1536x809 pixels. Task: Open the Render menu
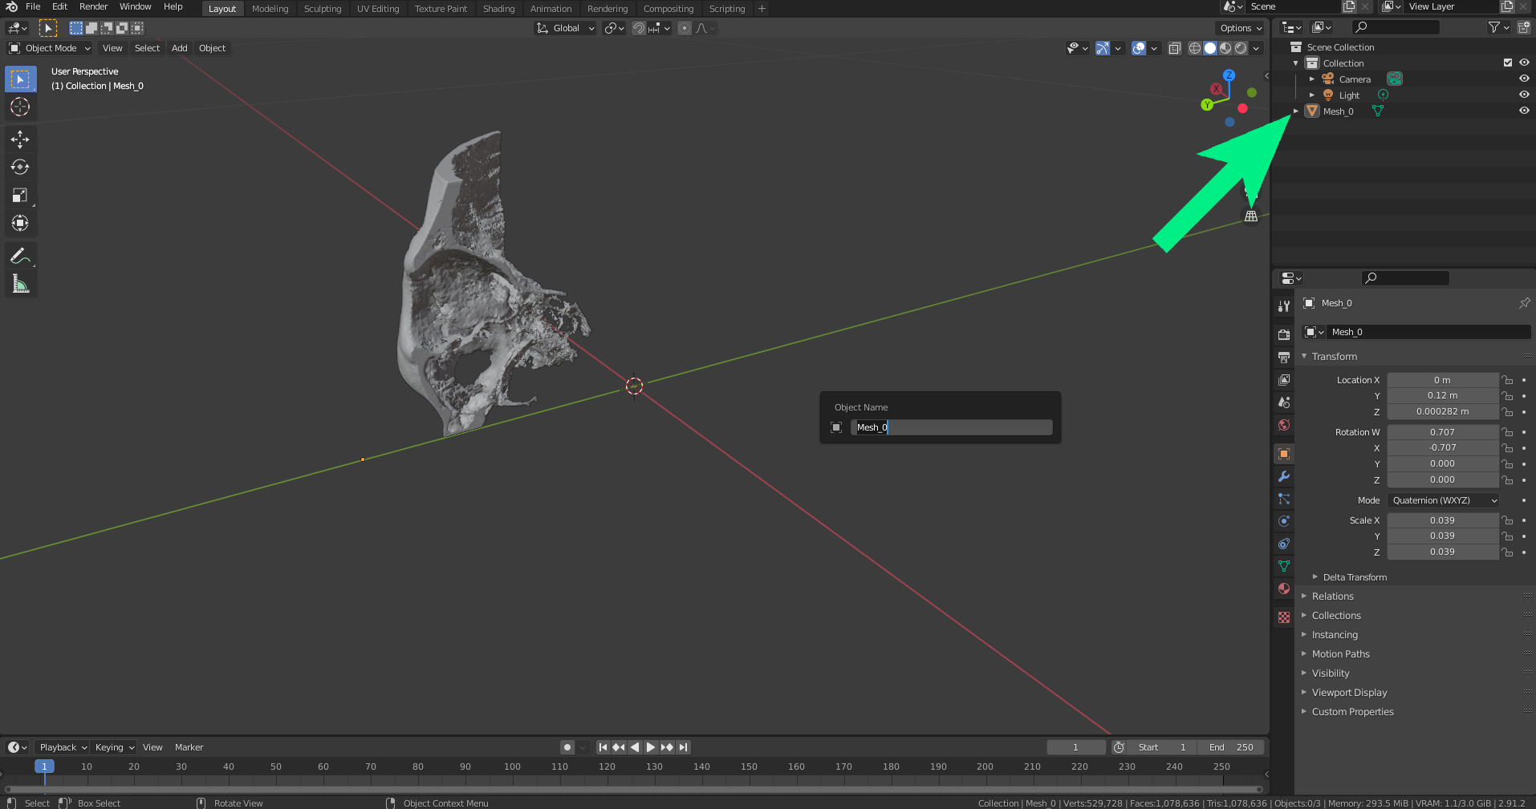click(x=93, y=6)
